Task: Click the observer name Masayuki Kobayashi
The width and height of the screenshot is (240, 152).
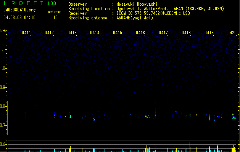Action: click(x=137, y=4)
